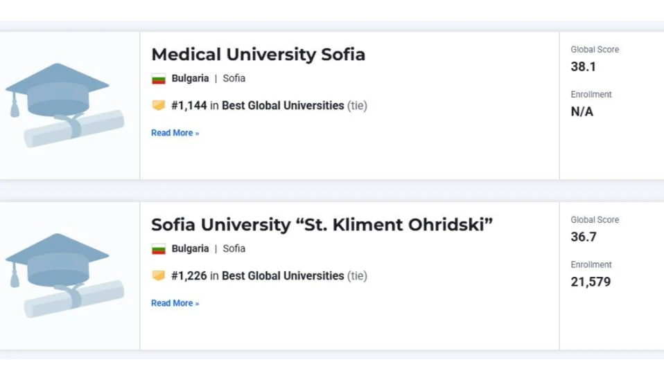Open Read More for Sofia University

coord(175,303)
